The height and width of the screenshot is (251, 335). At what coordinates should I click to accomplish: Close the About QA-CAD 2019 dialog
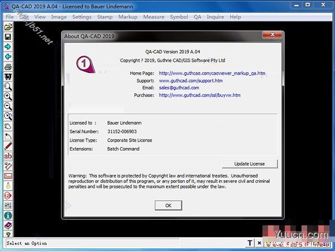[x=272, y=35]
